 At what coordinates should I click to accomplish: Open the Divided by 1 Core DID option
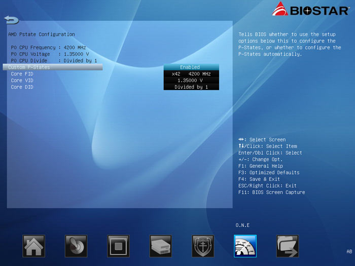pos(191,87)
